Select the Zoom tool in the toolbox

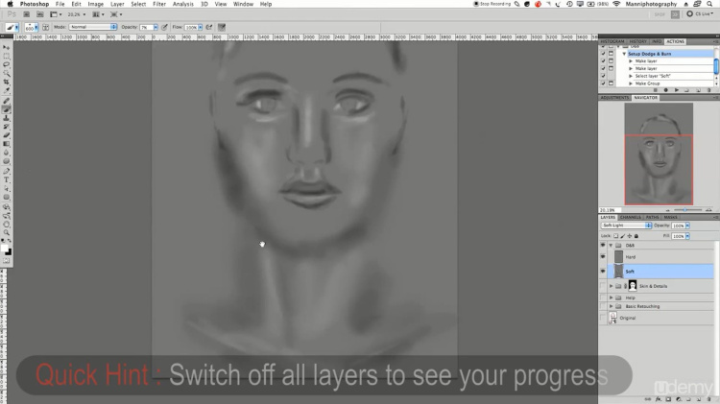point(7,233)
